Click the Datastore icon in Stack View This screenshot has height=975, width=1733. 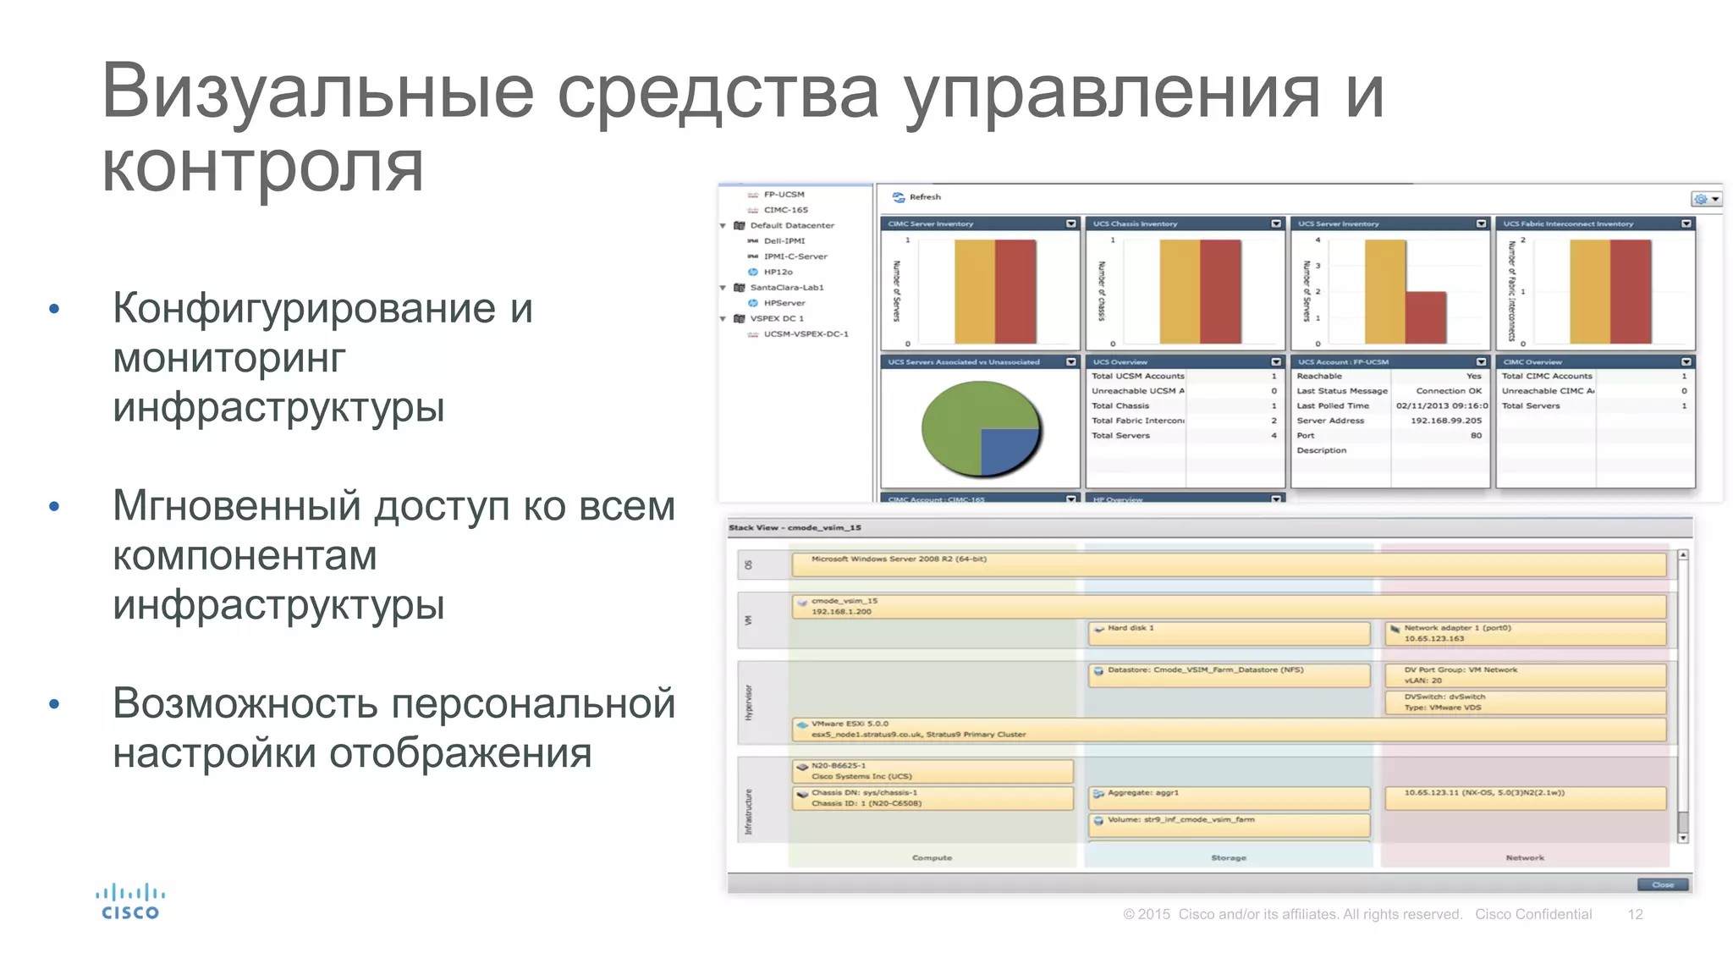point(1098,670)
